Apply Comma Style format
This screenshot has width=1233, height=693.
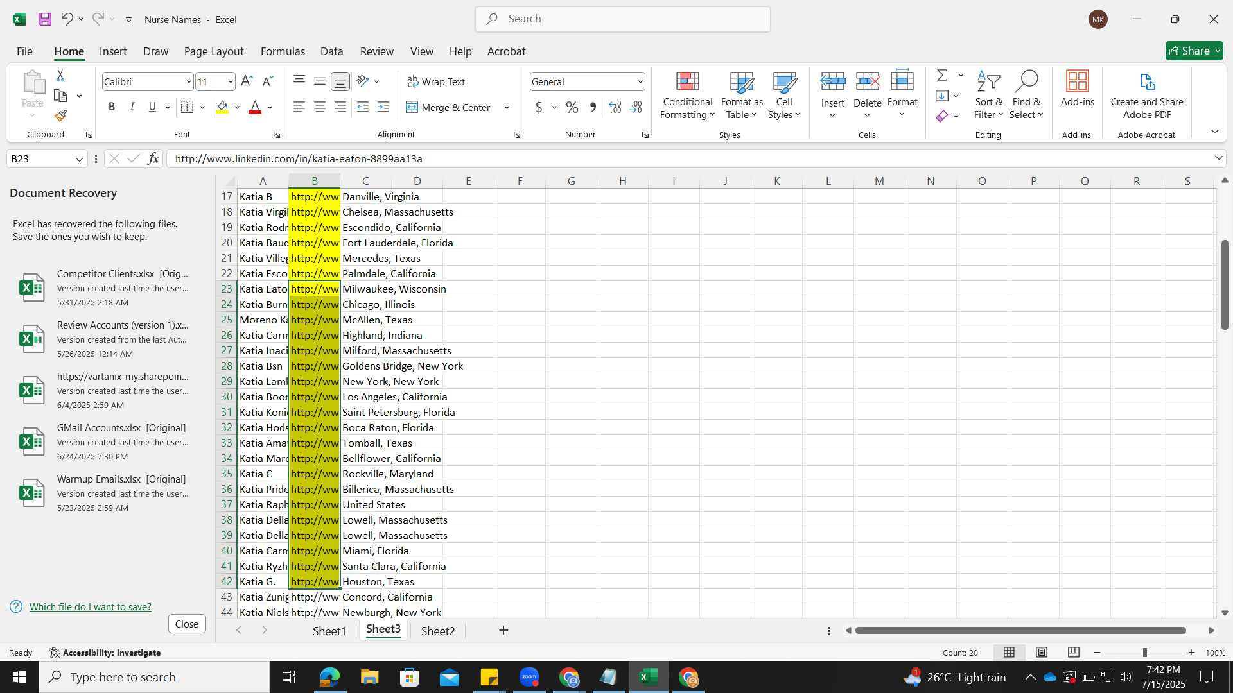593,107
